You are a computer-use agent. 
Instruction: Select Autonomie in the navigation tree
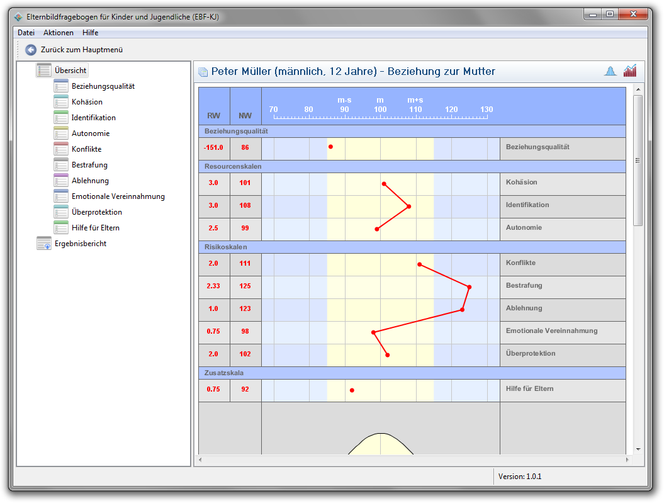point(91,133)
